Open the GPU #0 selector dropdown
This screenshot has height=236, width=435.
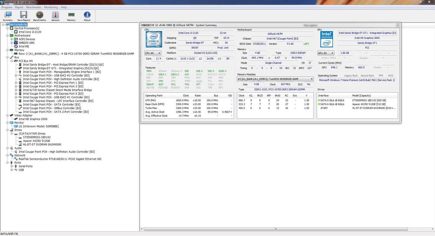326,53
